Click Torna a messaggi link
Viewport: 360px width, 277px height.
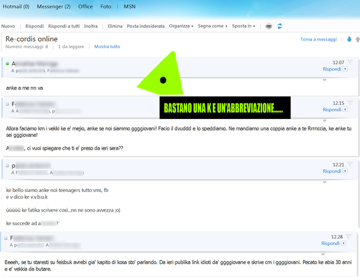[318, 39]
